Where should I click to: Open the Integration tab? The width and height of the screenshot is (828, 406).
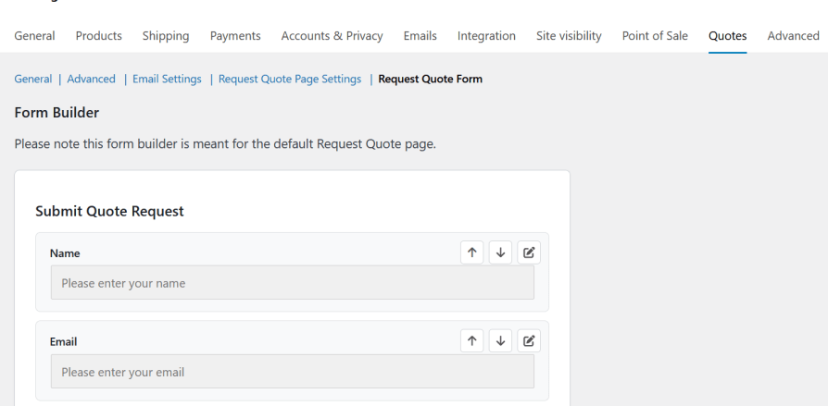(486, 36)
